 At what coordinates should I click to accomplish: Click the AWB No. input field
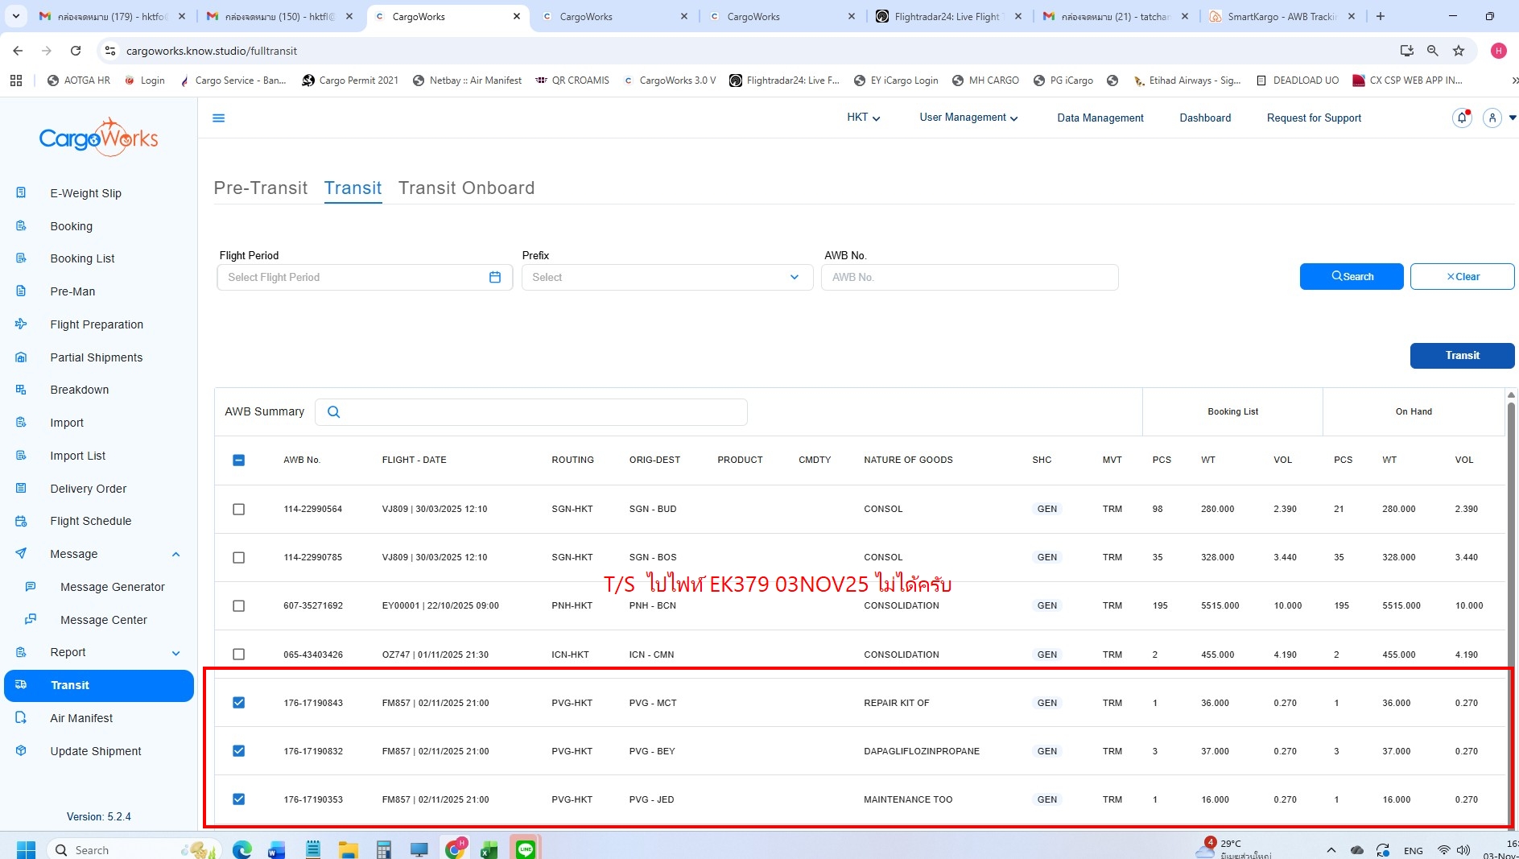(968, 277)
